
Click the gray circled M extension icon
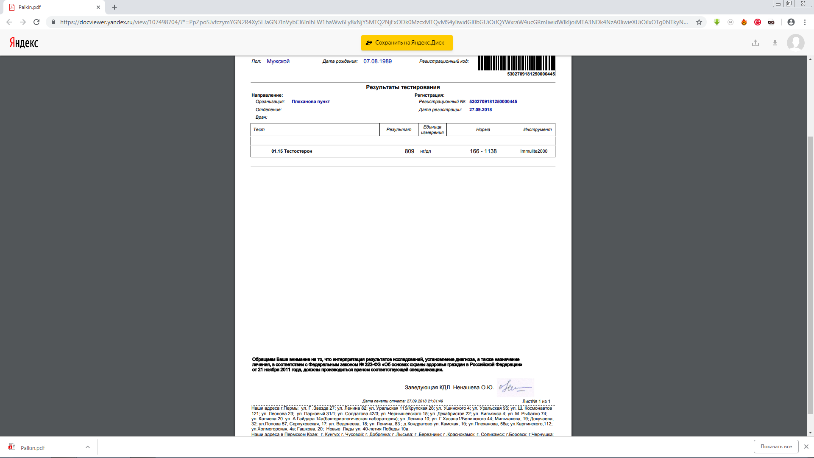pos(730,22)
